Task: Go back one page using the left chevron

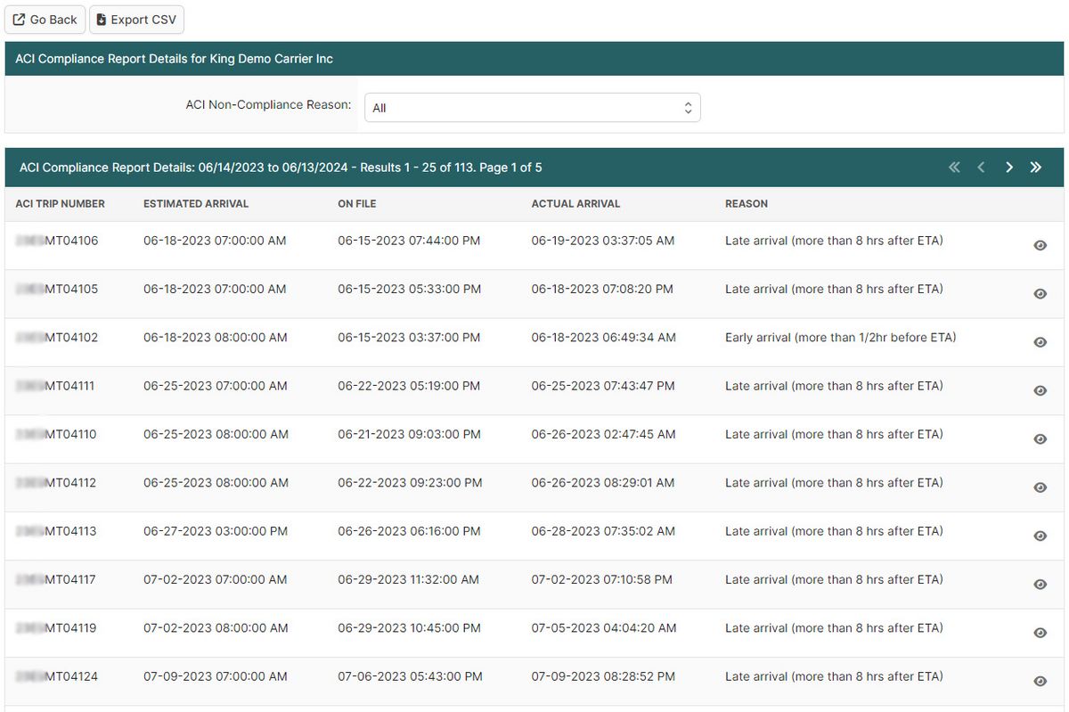Action: 981,167
